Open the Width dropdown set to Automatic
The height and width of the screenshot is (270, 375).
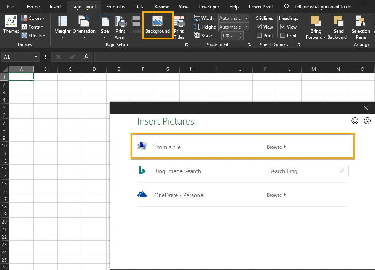(246, 18)
